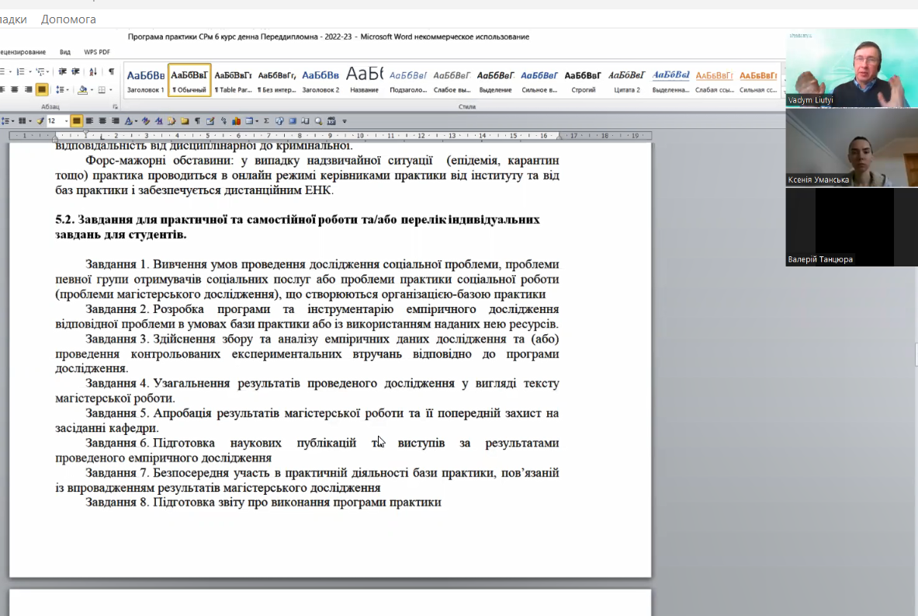Image resolution: width=918 pixels, height=616 pixels.
Task: Click the format painter brush icon
Action: pos(40,121)
